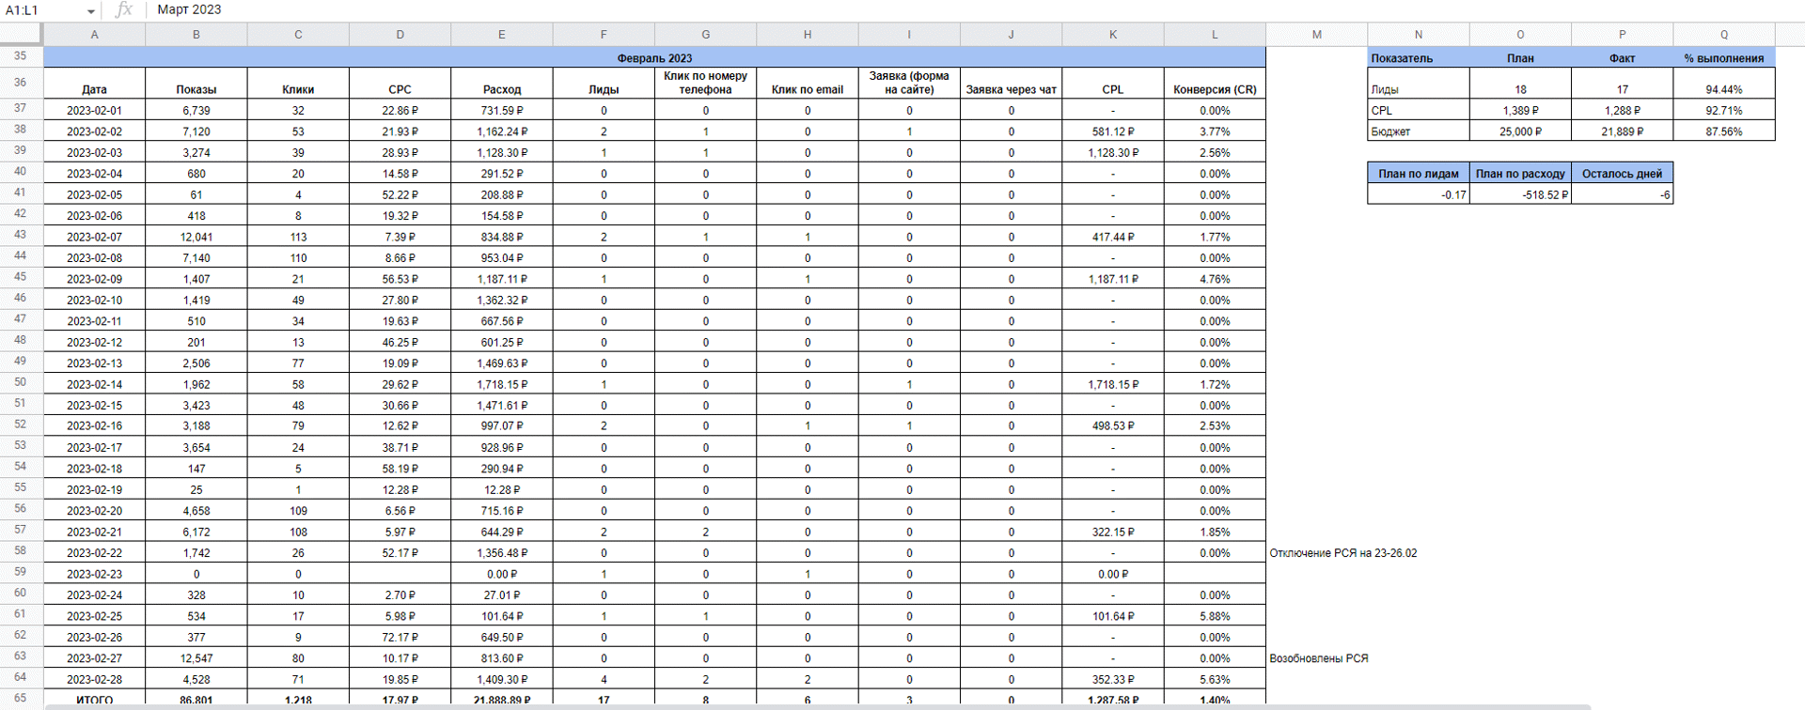This screenshot has height=710, width=1805.
Task: Select the column Q header
Action: (1724, 35)
